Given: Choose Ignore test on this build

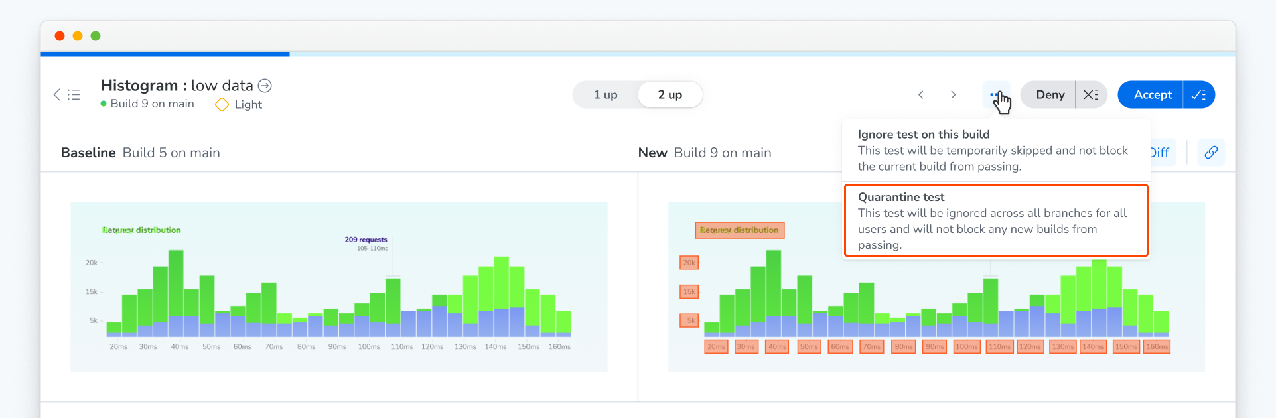Looking at the screenshot, I should [x=996, y=151].
